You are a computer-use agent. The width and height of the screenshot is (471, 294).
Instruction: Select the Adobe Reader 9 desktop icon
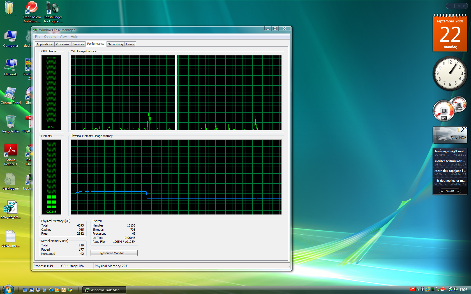11,155
